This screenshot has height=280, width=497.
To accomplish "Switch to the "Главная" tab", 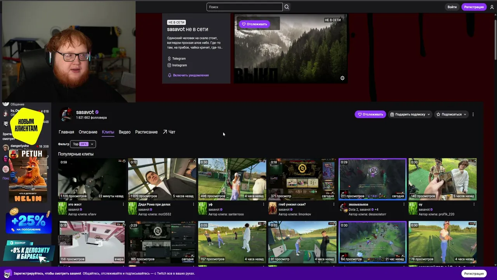I will coord(66,132).
